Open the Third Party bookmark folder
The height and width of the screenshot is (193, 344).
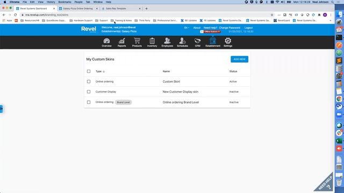(142, 20)
